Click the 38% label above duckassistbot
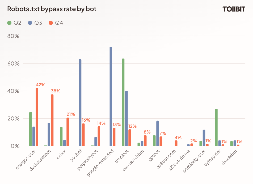This screenshot has width=253, height=184. click(x=56, y=91)
